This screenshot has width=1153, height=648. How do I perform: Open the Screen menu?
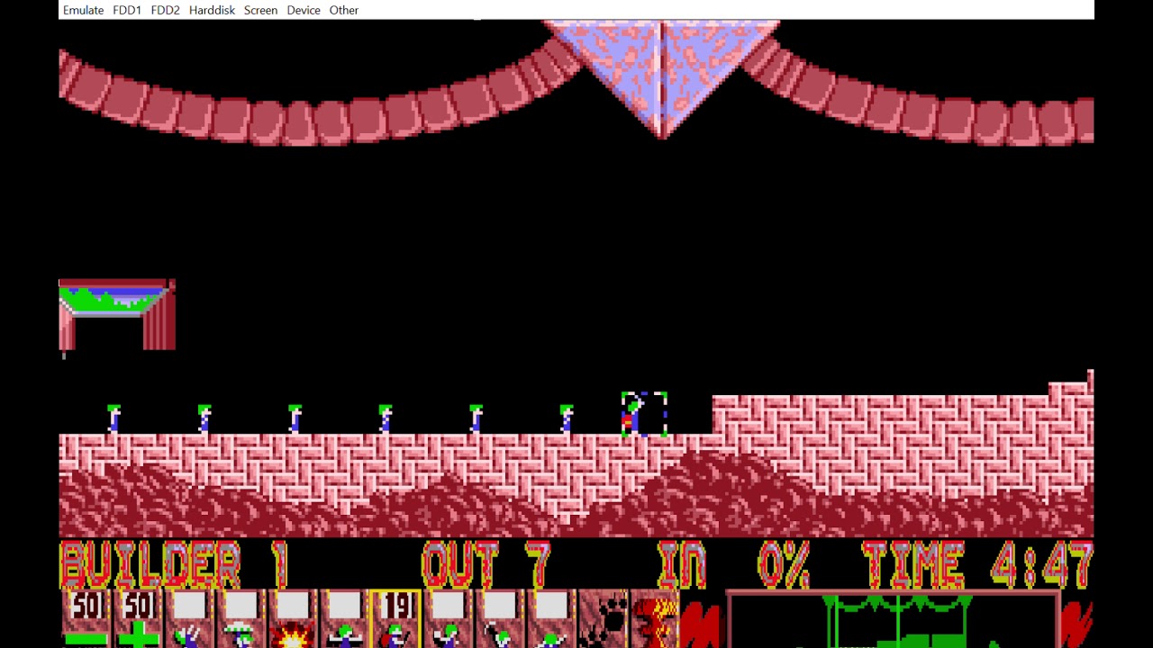260,10
